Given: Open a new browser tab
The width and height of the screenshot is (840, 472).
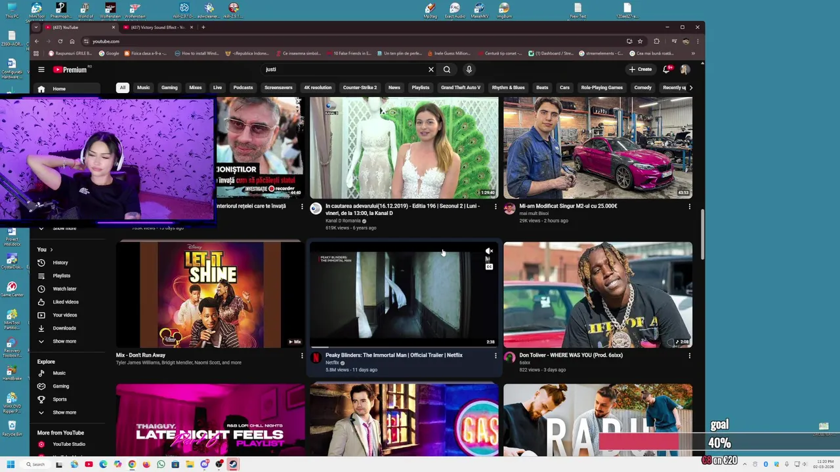Looking at the screenshot, I should (x=203, y=28).
